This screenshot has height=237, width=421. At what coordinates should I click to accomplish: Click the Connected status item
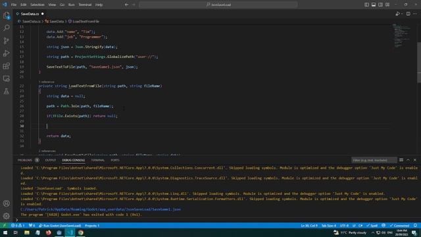click(399, 225)
